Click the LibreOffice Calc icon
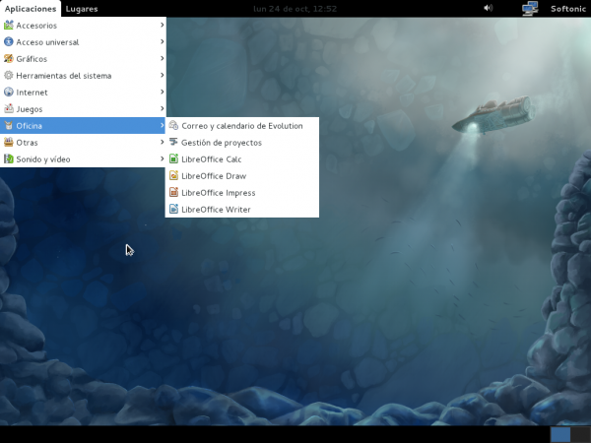 tap(173, 158)
